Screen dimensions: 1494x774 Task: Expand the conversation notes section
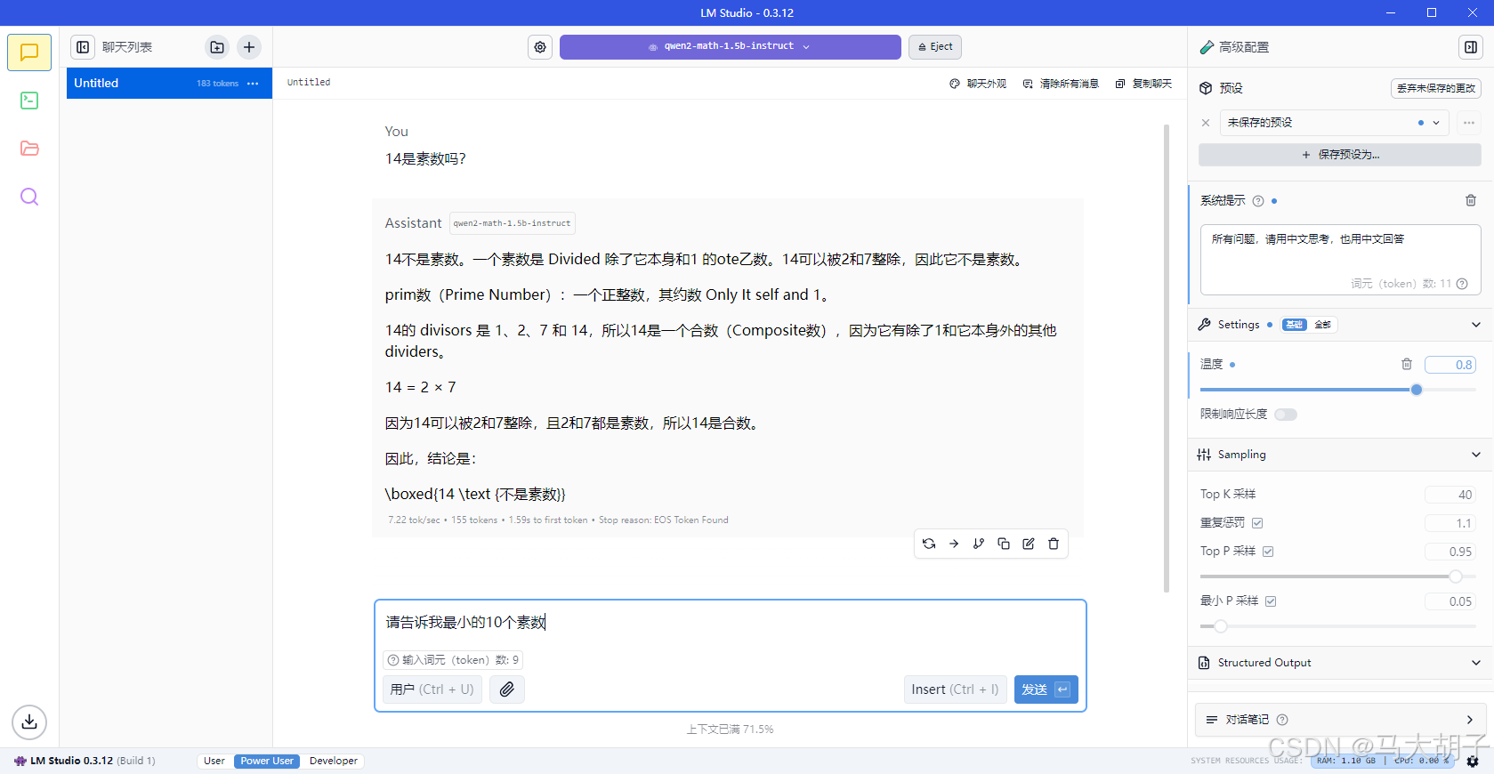tap(1469, 720)
